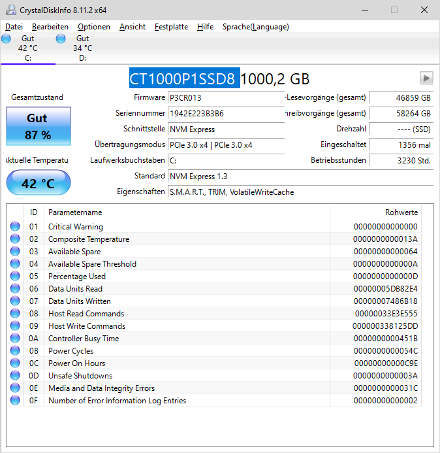Click the Seriennummer field value
Viewport: 440px width, 453px height.
click(x=226, y=113)
